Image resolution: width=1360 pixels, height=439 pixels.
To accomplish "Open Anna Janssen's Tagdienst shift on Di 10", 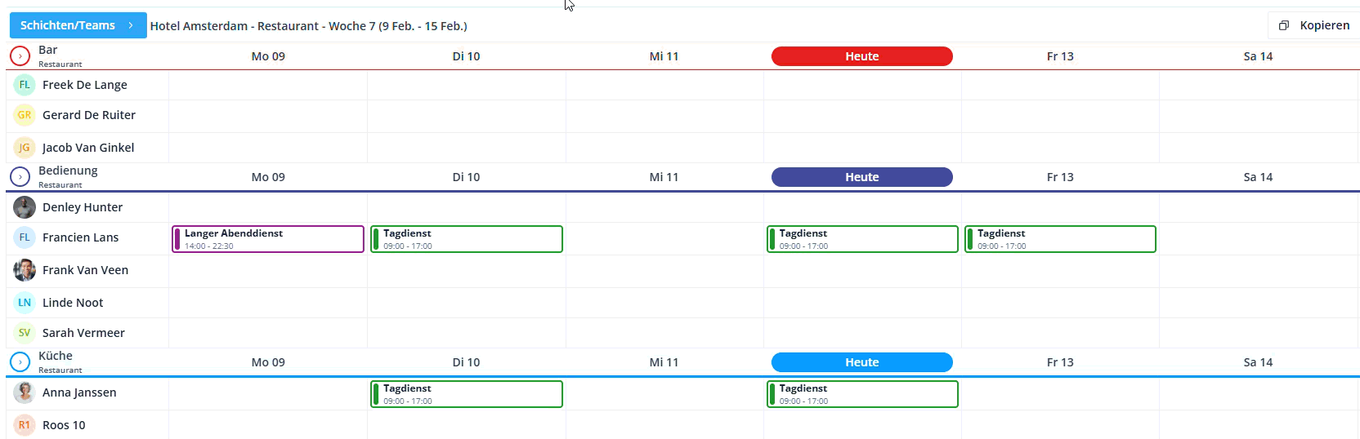I will click(x=467, y=394).
